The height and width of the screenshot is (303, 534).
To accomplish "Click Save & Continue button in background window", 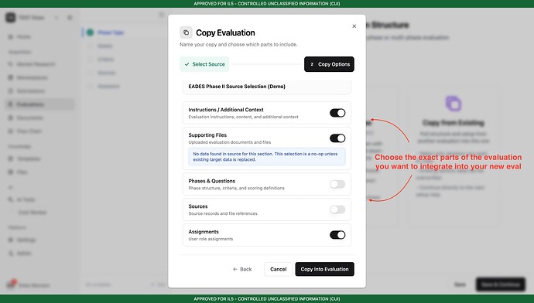I will click(x=500, y=284).
